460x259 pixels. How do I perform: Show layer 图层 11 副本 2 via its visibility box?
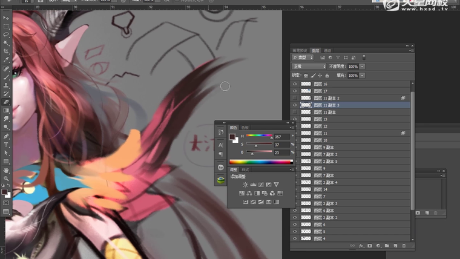295,97
